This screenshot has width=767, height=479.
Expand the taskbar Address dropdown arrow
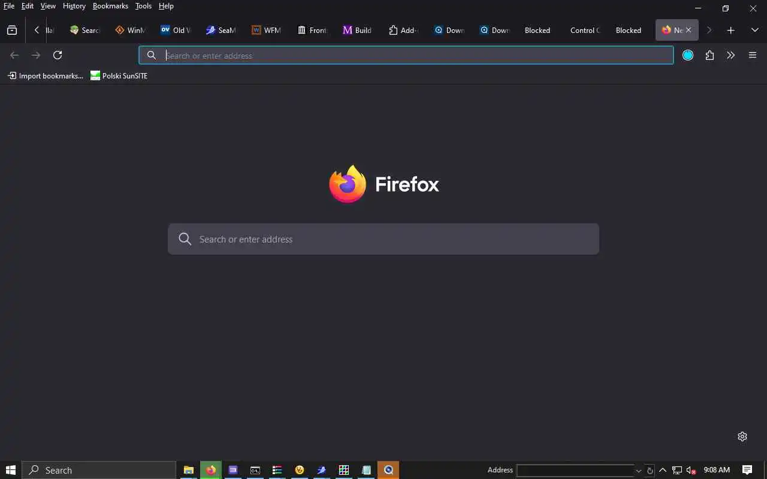(x=639, y=471)
